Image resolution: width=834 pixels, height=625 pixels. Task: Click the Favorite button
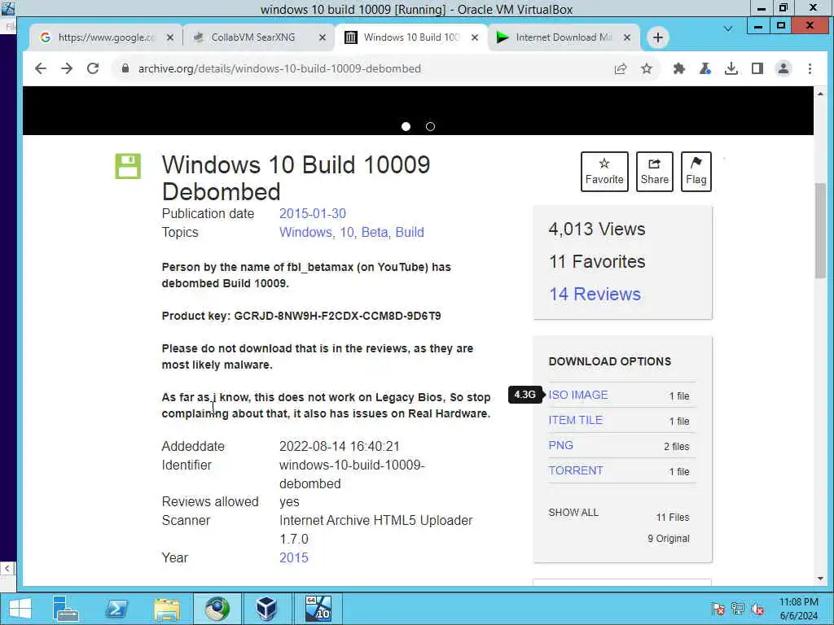tap(604, 172)
